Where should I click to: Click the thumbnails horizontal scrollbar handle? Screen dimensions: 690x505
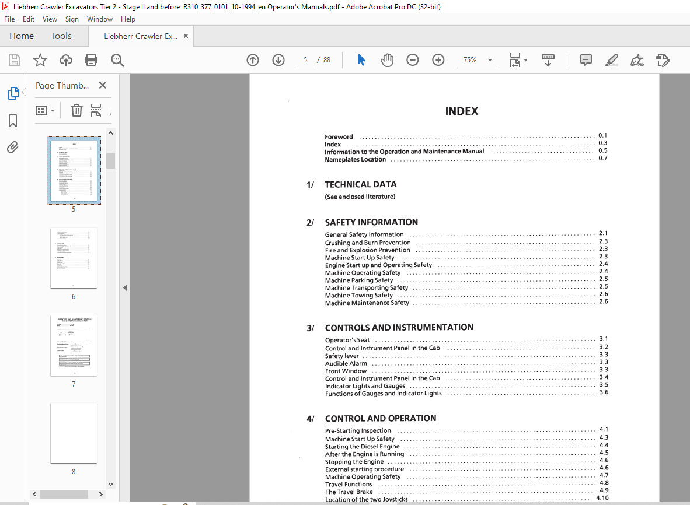(x=64, y=495)
